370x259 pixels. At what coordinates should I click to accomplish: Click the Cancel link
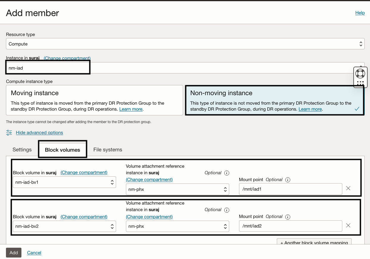pos(34,253)
